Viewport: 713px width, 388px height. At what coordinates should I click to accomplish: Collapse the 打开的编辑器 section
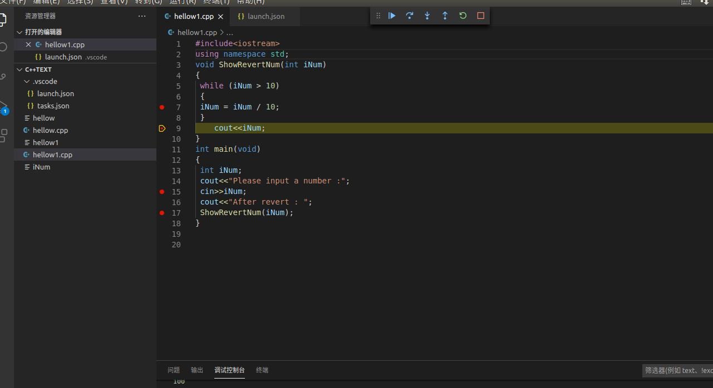[x=85, y=32]
